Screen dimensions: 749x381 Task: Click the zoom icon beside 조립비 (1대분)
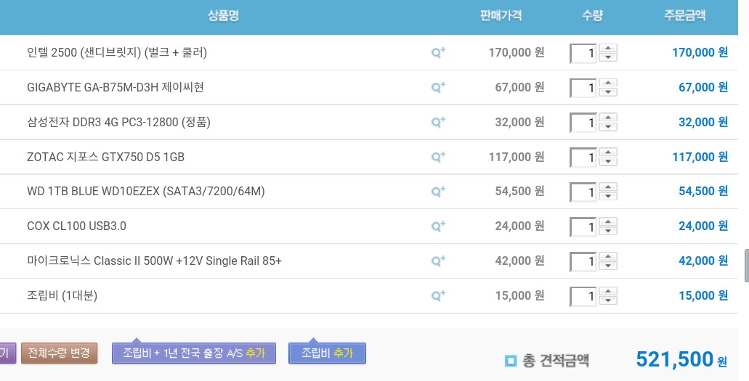tap(438, 295)
